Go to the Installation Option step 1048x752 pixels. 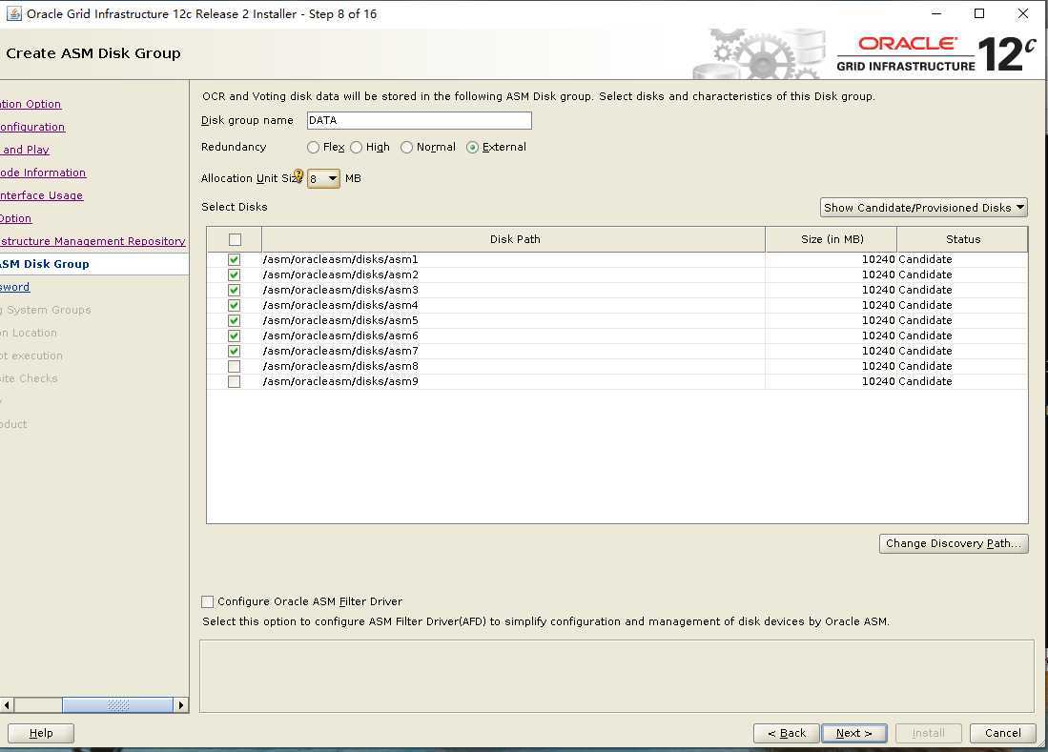[31, 104]
